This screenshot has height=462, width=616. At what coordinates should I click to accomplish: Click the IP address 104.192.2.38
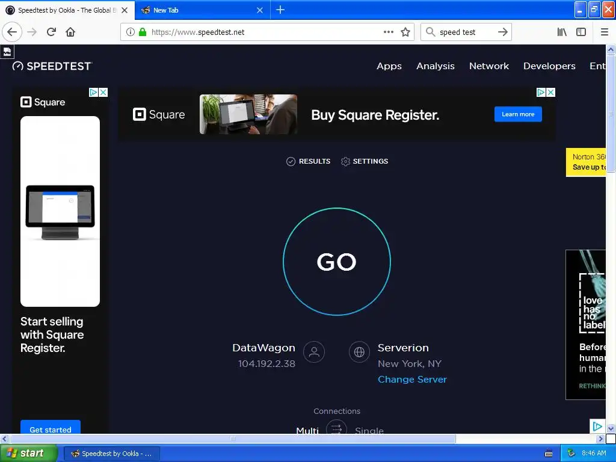tap(266, 364)
